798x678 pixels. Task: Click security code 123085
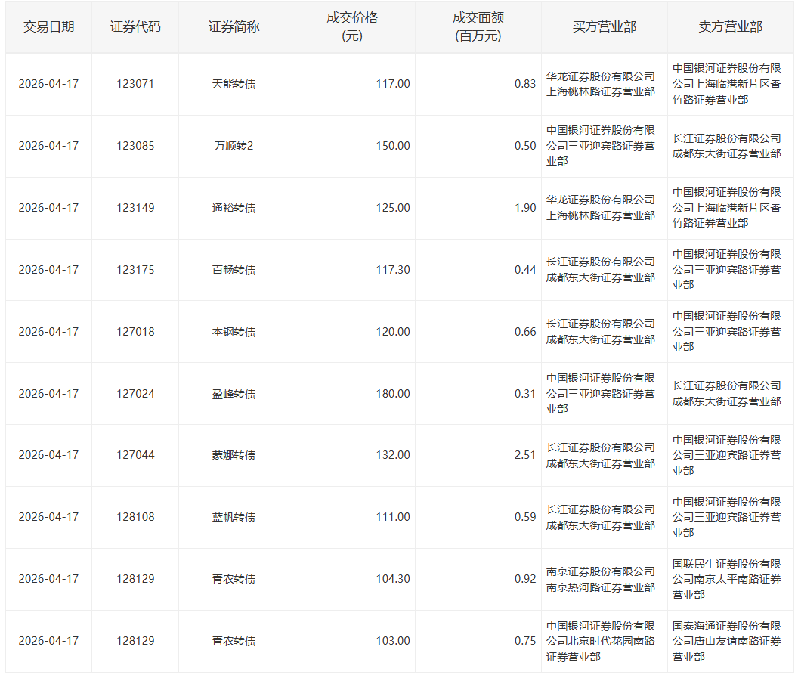[x=135, y=146]
